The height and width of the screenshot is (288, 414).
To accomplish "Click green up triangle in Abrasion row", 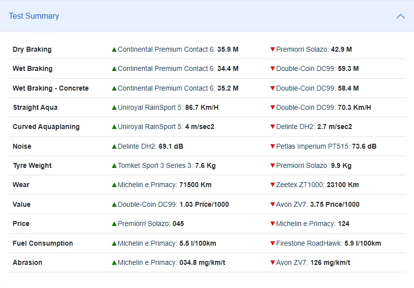I will (x=114, y=262).
